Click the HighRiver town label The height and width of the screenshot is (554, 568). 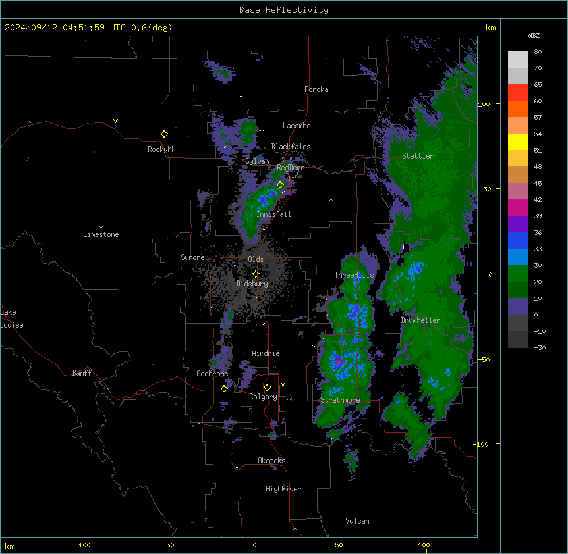tap(283, 489)
